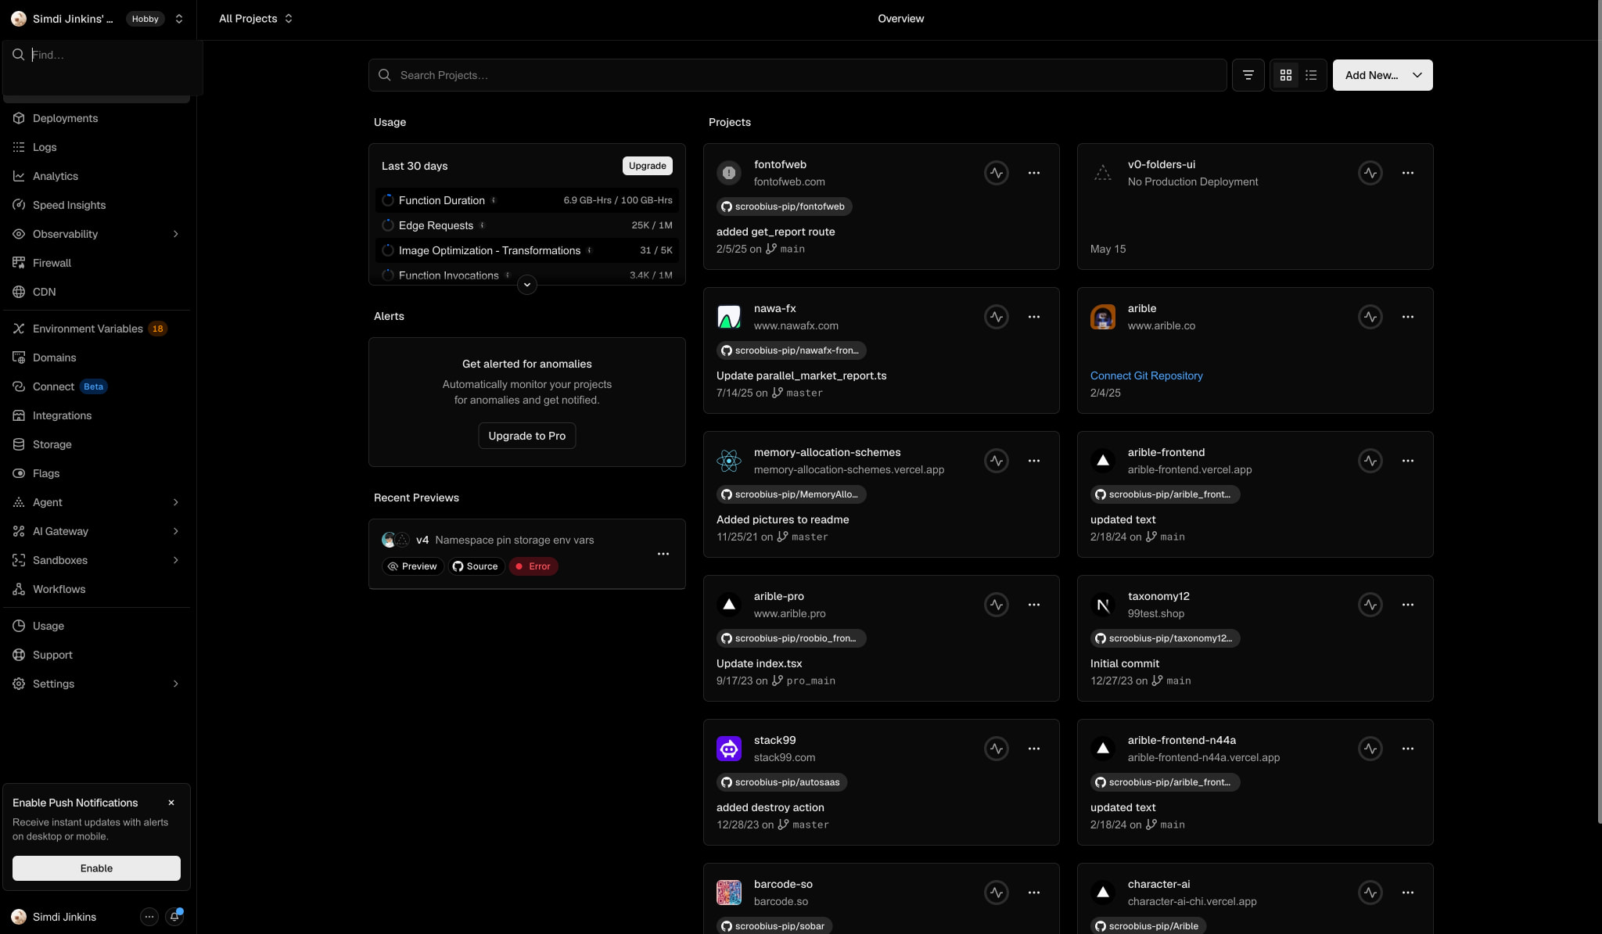Click the Firewall sidebar icon

(x=19, y=263)
